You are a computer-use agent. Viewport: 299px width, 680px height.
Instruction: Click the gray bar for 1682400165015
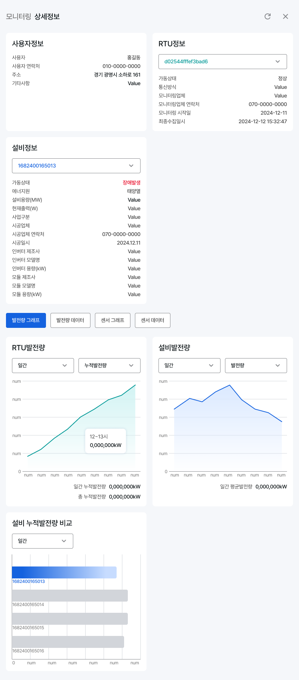point(70,619)
